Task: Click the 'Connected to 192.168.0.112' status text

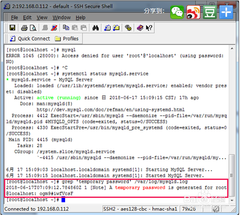Action: click(37, 209)
